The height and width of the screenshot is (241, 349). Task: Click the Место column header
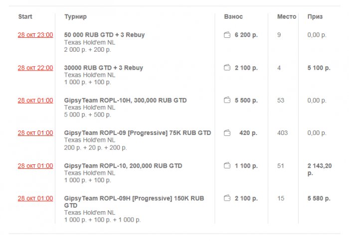click(287, 16)
